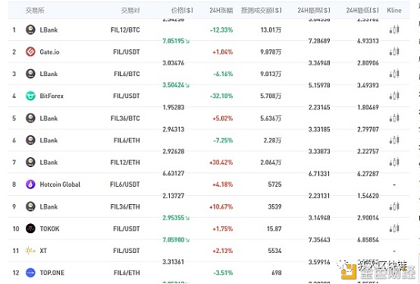The width and height of the screenshot is (420, 284).
Task: Open Kline chart for BitForex FIL/USDT
Action: pyautogui.click(x=394, y=96)
